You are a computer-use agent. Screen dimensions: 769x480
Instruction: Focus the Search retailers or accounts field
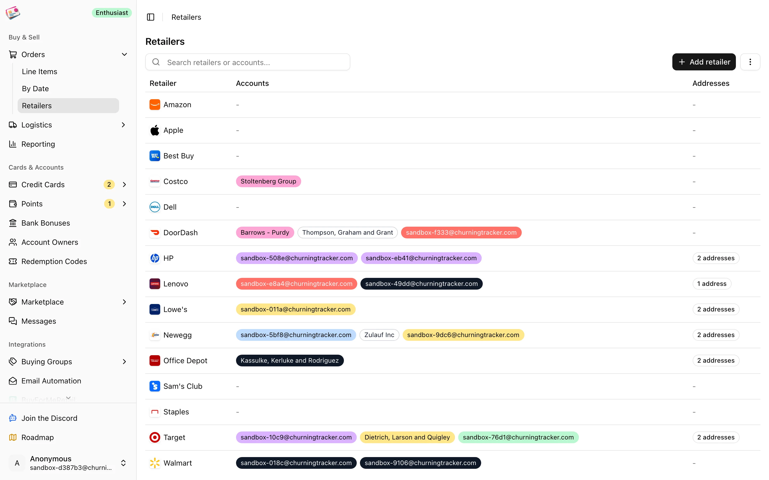(x=248, y=62)
